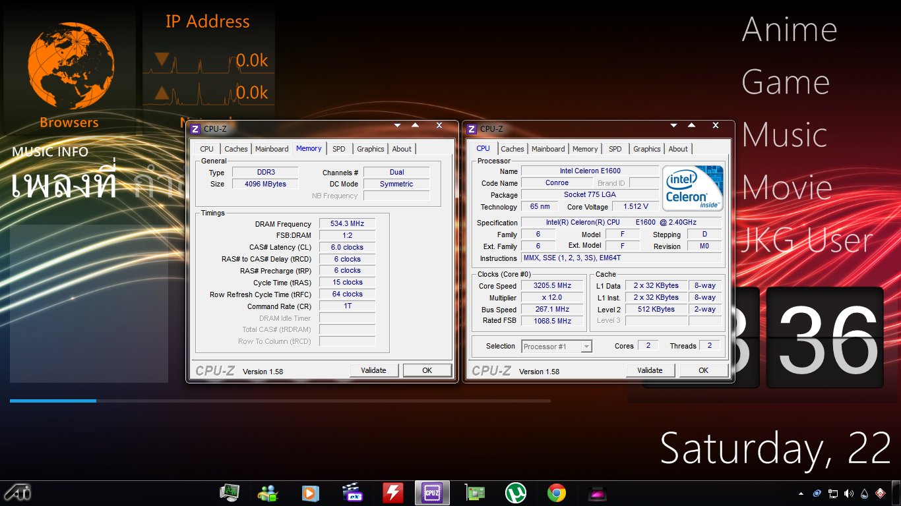Open the red lightning bolt taskbar app

click(x=393, y=493)
